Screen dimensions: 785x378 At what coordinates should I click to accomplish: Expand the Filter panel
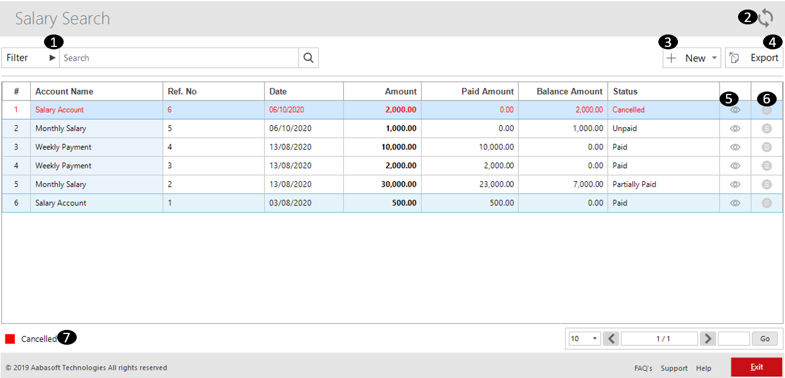click(30, 58)
